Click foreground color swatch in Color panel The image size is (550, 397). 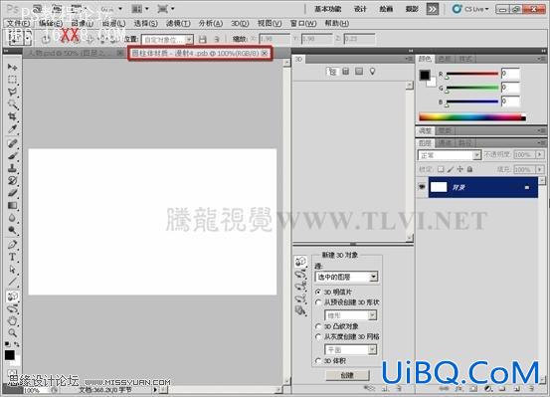(x=425, y=75)
